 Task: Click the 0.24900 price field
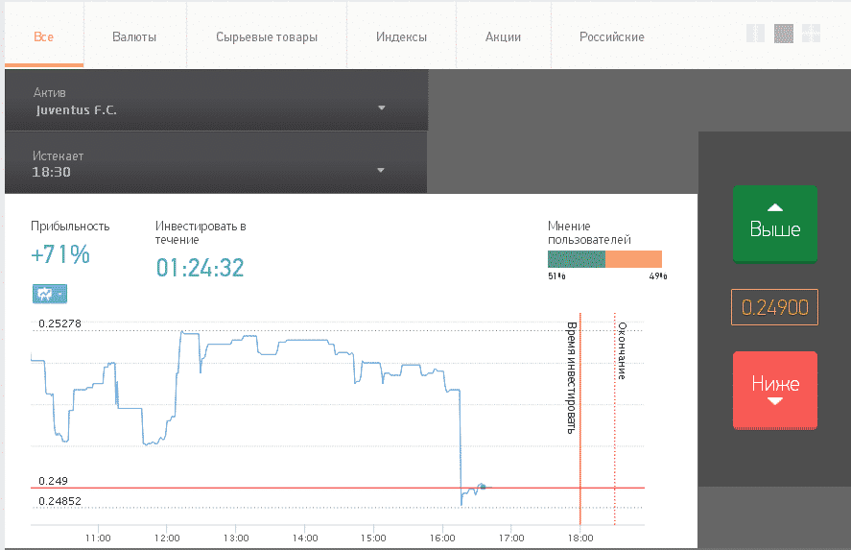pos(774,307)
